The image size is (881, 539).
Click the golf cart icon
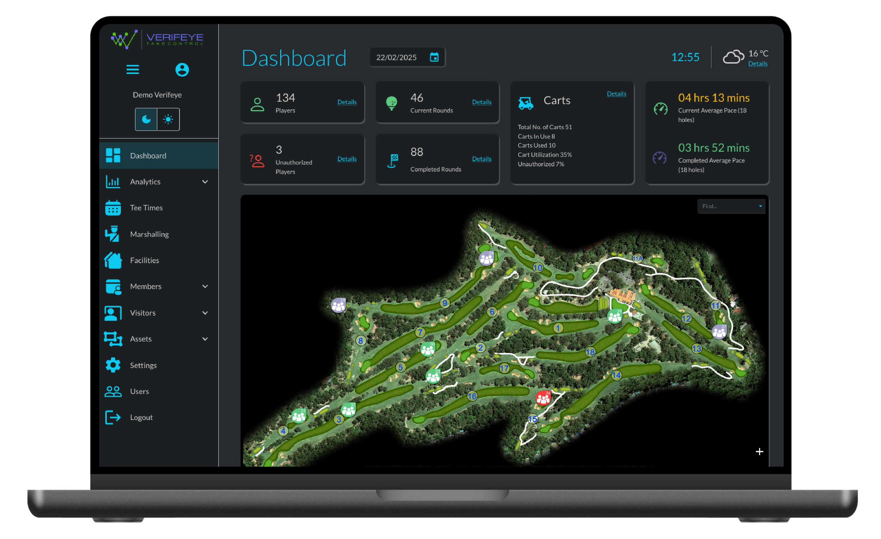click(x=525, y=103)
